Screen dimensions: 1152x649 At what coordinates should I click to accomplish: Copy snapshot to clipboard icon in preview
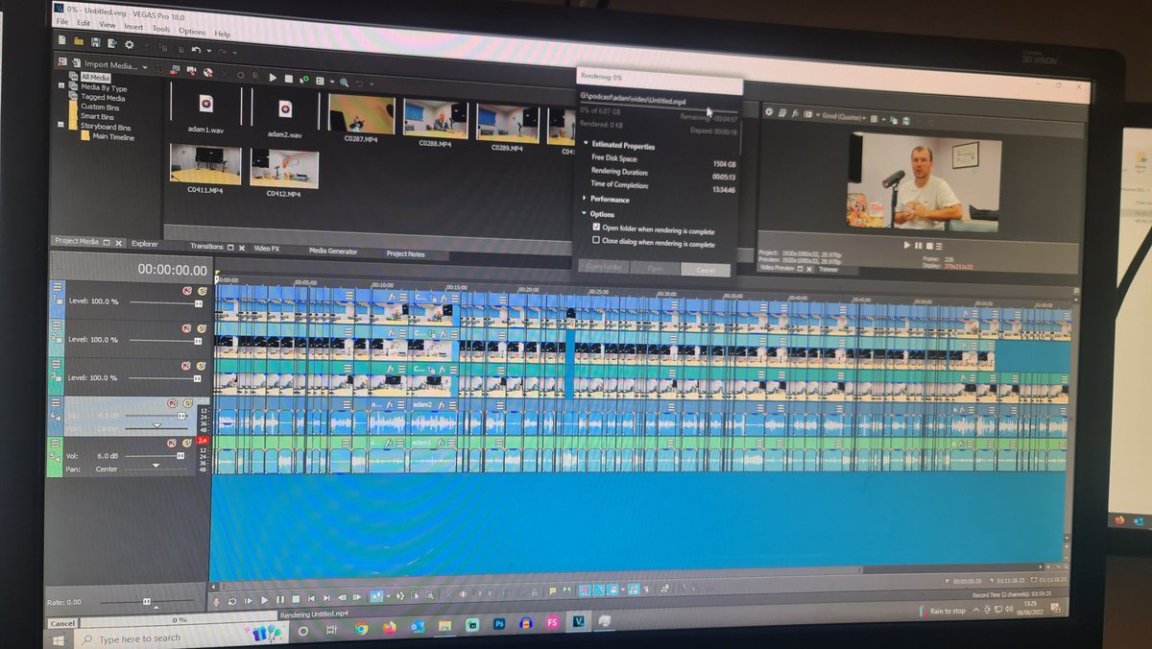(893, 120)
